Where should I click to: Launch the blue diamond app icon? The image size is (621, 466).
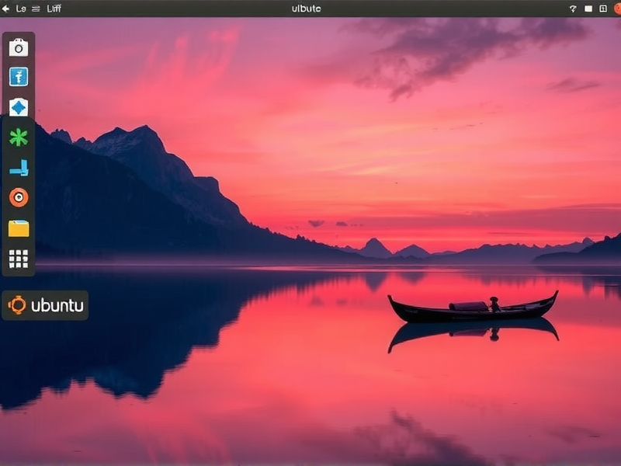19,107
